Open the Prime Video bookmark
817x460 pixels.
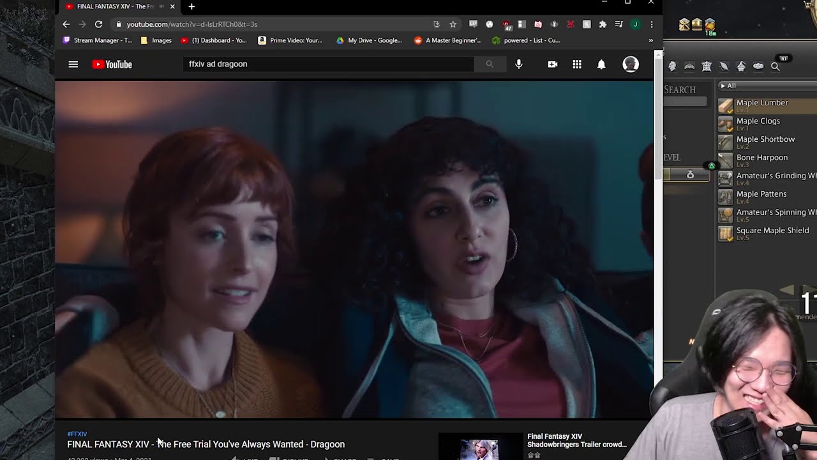tap(290, 40)
